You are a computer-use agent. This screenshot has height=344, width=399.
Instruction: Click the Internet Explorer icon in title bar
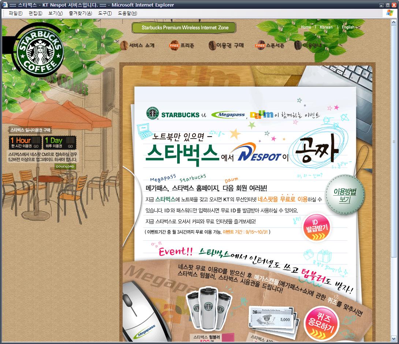pyautogui.click(x=5, y=5)
